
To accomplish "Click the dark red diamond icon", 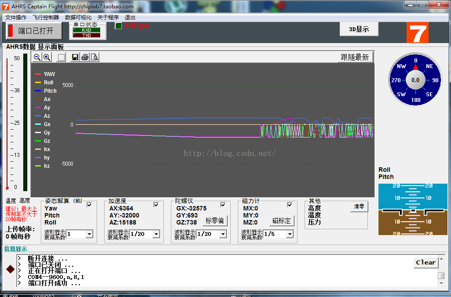I will [x=11, y=269].
